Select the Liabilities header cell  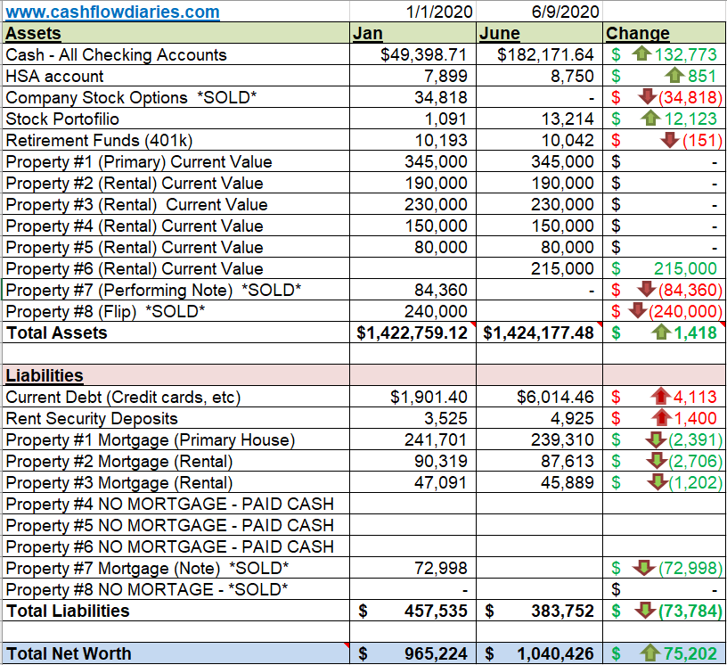176,375
